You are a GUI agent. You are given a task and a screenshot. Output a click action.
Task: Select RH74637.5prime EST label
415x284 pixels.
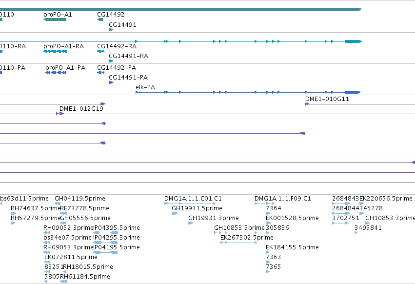(x=36, y=208)
